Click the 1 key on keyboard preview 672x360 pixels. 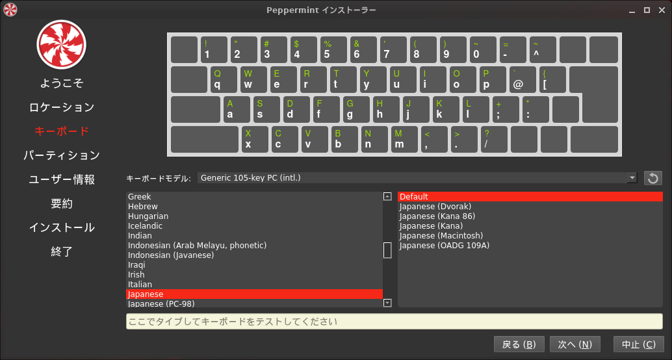tap(214, 50)
